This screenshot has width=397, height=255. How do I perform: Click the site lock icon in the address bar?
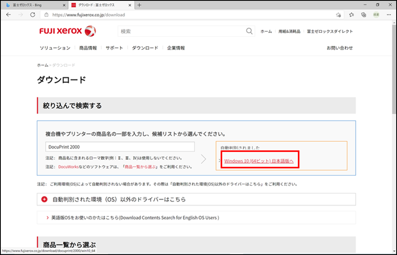[x=46, y=15]
